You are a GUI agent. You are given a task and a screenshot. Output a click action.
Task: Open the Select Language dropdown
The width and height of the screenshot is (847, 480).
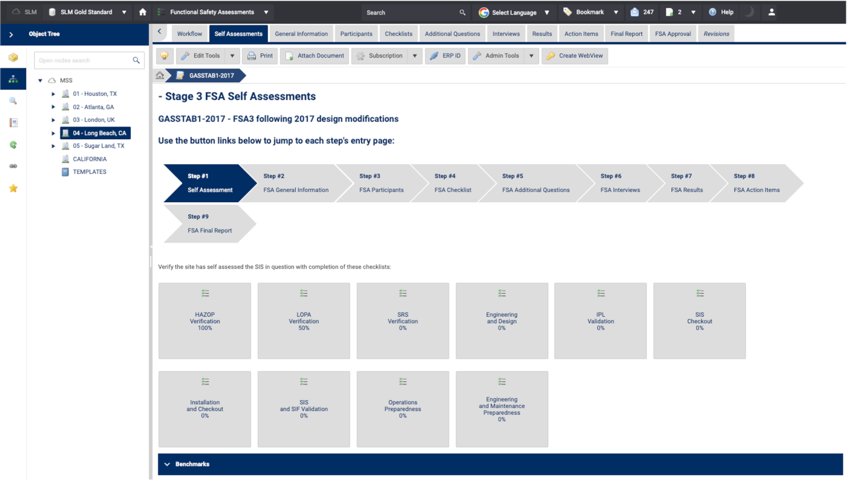pos(514,12)
